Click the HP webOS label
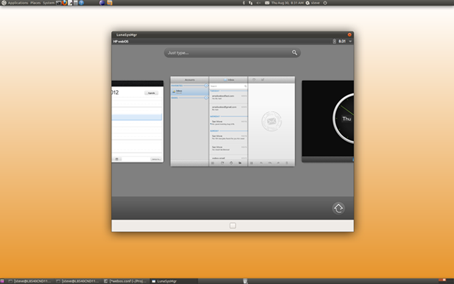The width and height of the screenshot is (454, 284). pyautogui.click(x=122, y=41)
